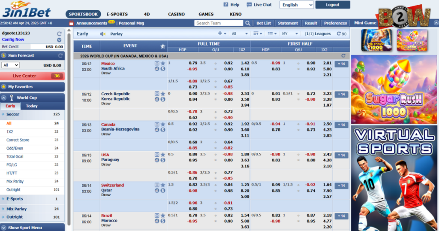This screenshot has height=231, width=439.
Task: Select the Early tab in World Cup
Action: coord(10,106)
